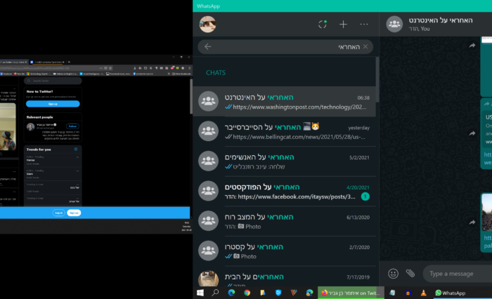Click the group avatar of האחראי על הפודקסטים

(208, 191)
